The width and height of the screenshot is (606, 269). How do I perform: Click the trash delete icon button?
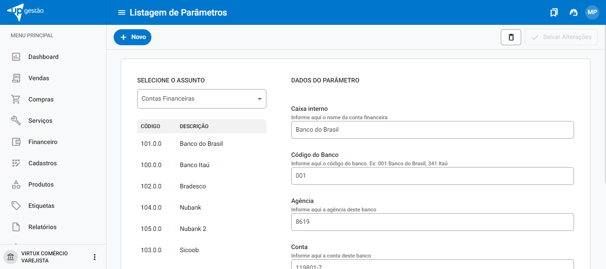pos(511,37)
